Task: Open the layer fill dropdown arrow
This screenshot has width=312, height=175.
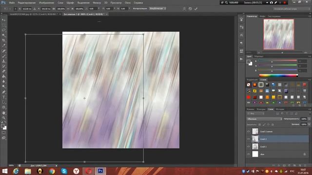Action: (x=309, y=124)
